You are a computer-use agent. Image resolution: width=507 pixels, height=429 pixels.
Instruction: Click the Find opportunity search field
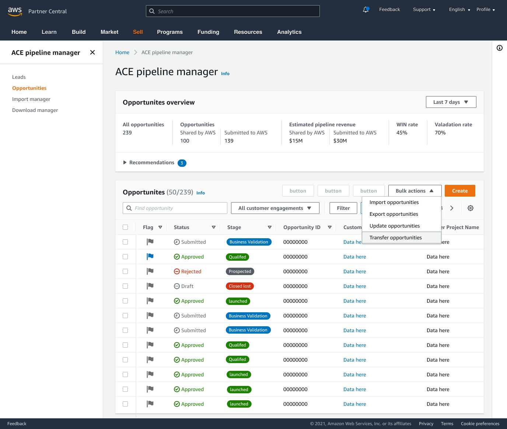tap(175, 208)
